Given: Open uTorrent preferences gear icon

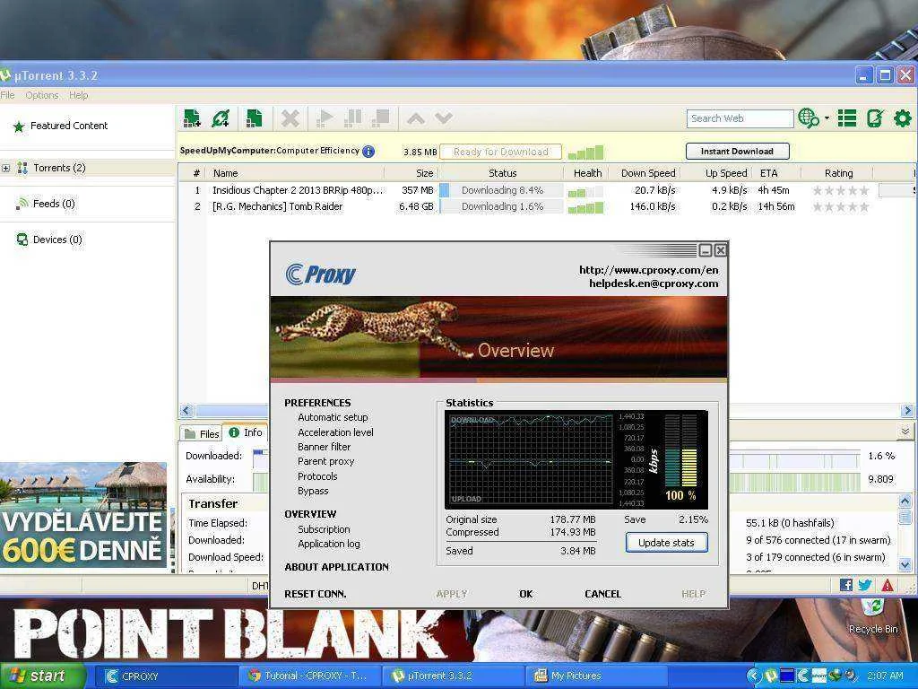Looking at the screenshot, I should point(902,118).
